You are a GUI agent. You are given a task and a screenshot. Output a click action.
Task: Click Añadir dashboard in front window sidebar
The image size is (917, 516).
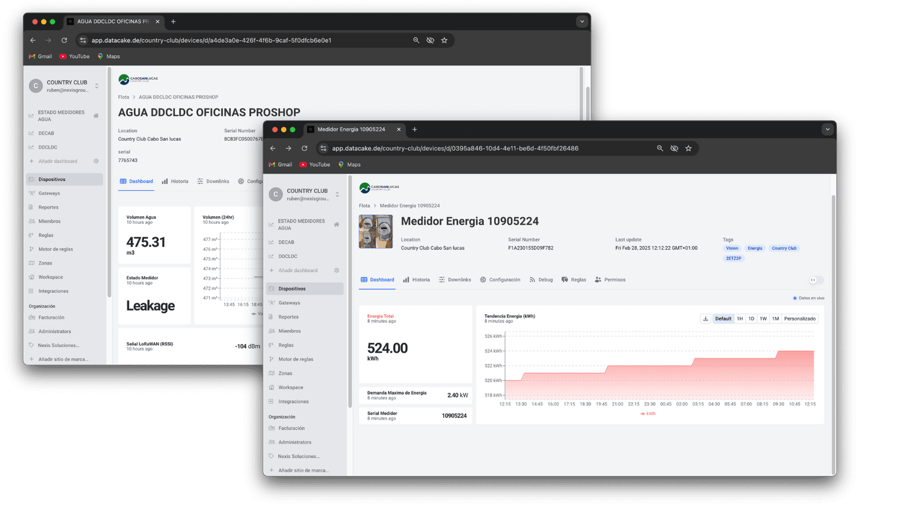[x=297, y=270]
